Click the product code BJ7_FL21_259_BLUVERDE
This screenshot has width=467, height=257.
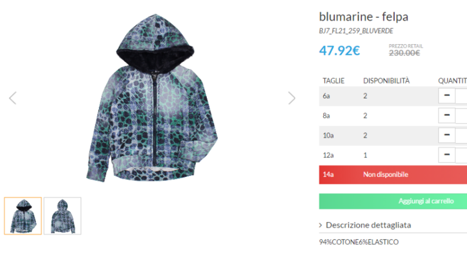tap(356, 31)
